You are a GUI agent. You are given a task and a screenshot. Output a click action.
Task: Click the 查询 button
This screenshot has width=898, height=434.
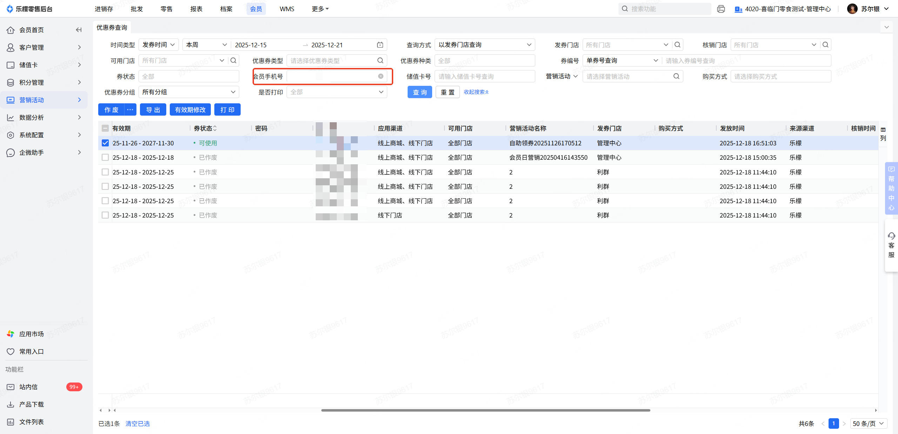(x=420, y=92)
